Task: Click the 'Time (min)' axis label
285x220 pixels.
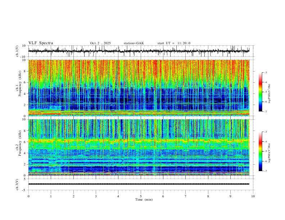Action: (144, 200)
